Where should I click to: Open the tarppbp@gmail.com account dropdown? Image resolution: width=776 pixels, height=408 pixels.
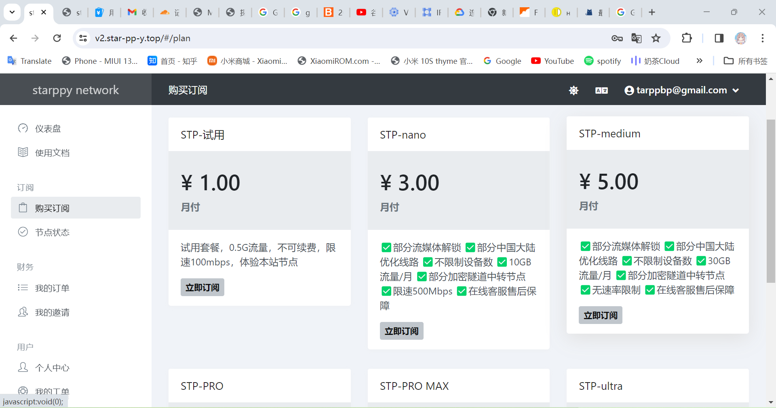682,90
